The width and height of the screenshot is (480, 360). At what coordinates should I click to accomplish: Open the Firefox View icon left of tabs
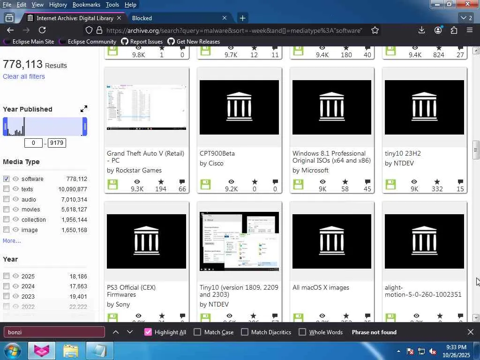click(9, 18)
